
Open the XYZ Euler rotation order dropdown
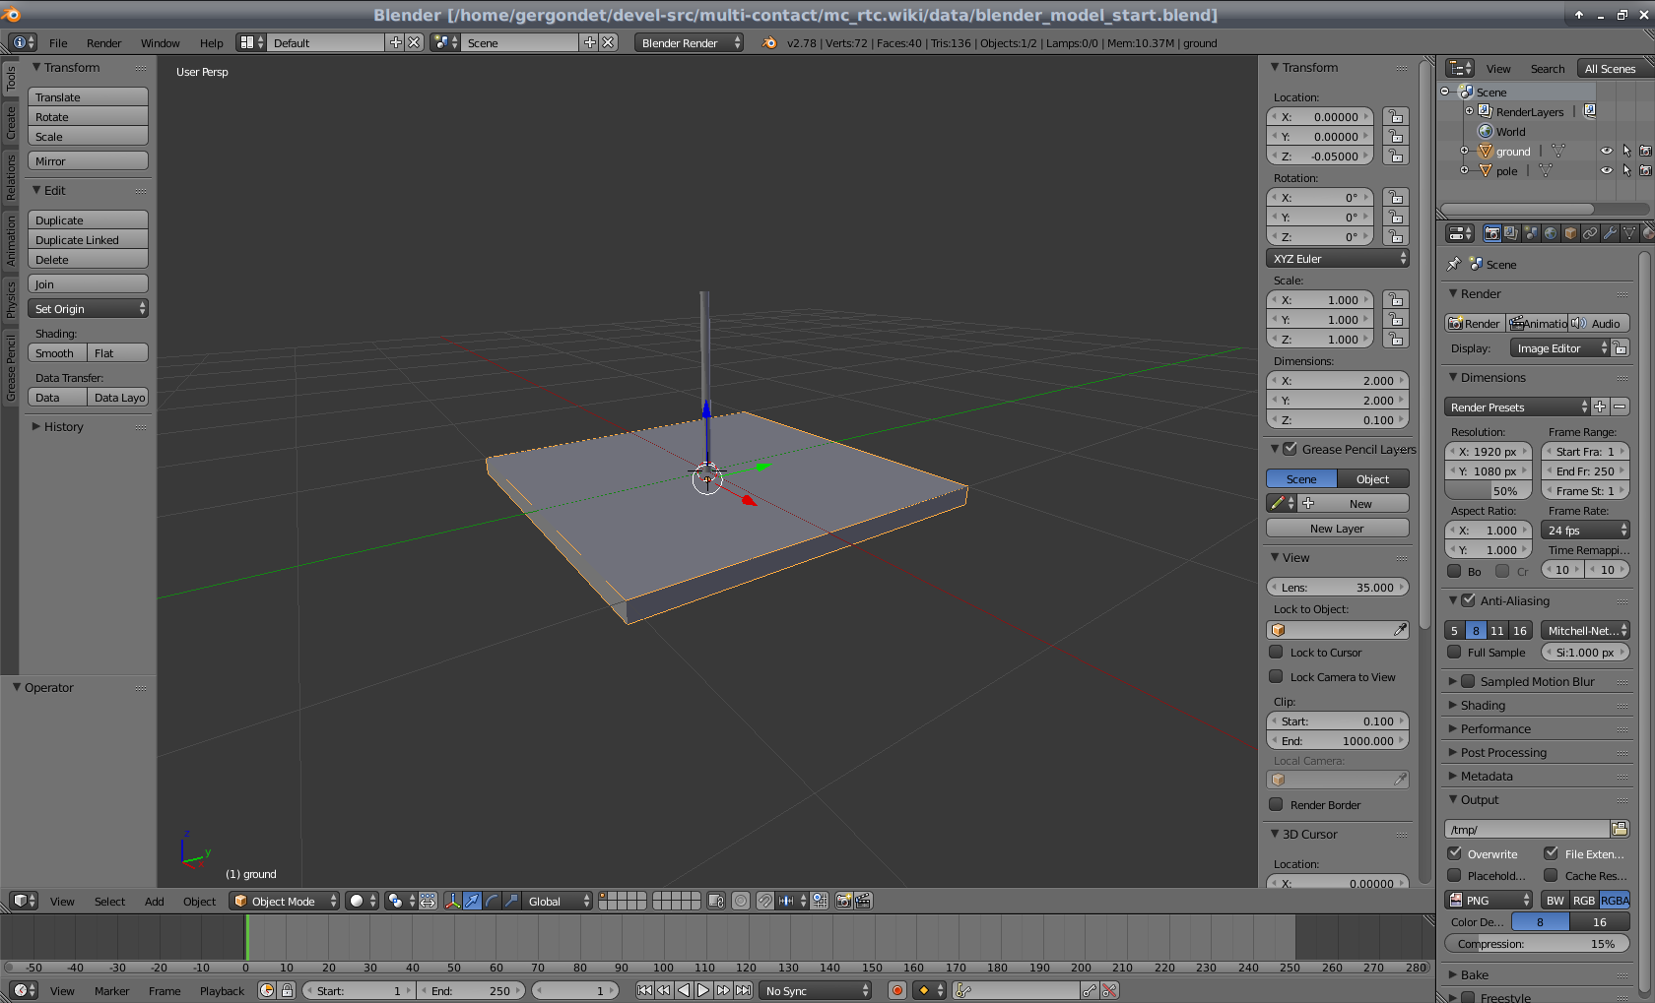(x=1337, y=258)
